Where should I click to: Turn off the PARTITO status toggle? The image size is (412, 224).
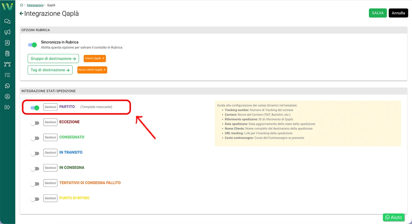[x=35, y=108]
